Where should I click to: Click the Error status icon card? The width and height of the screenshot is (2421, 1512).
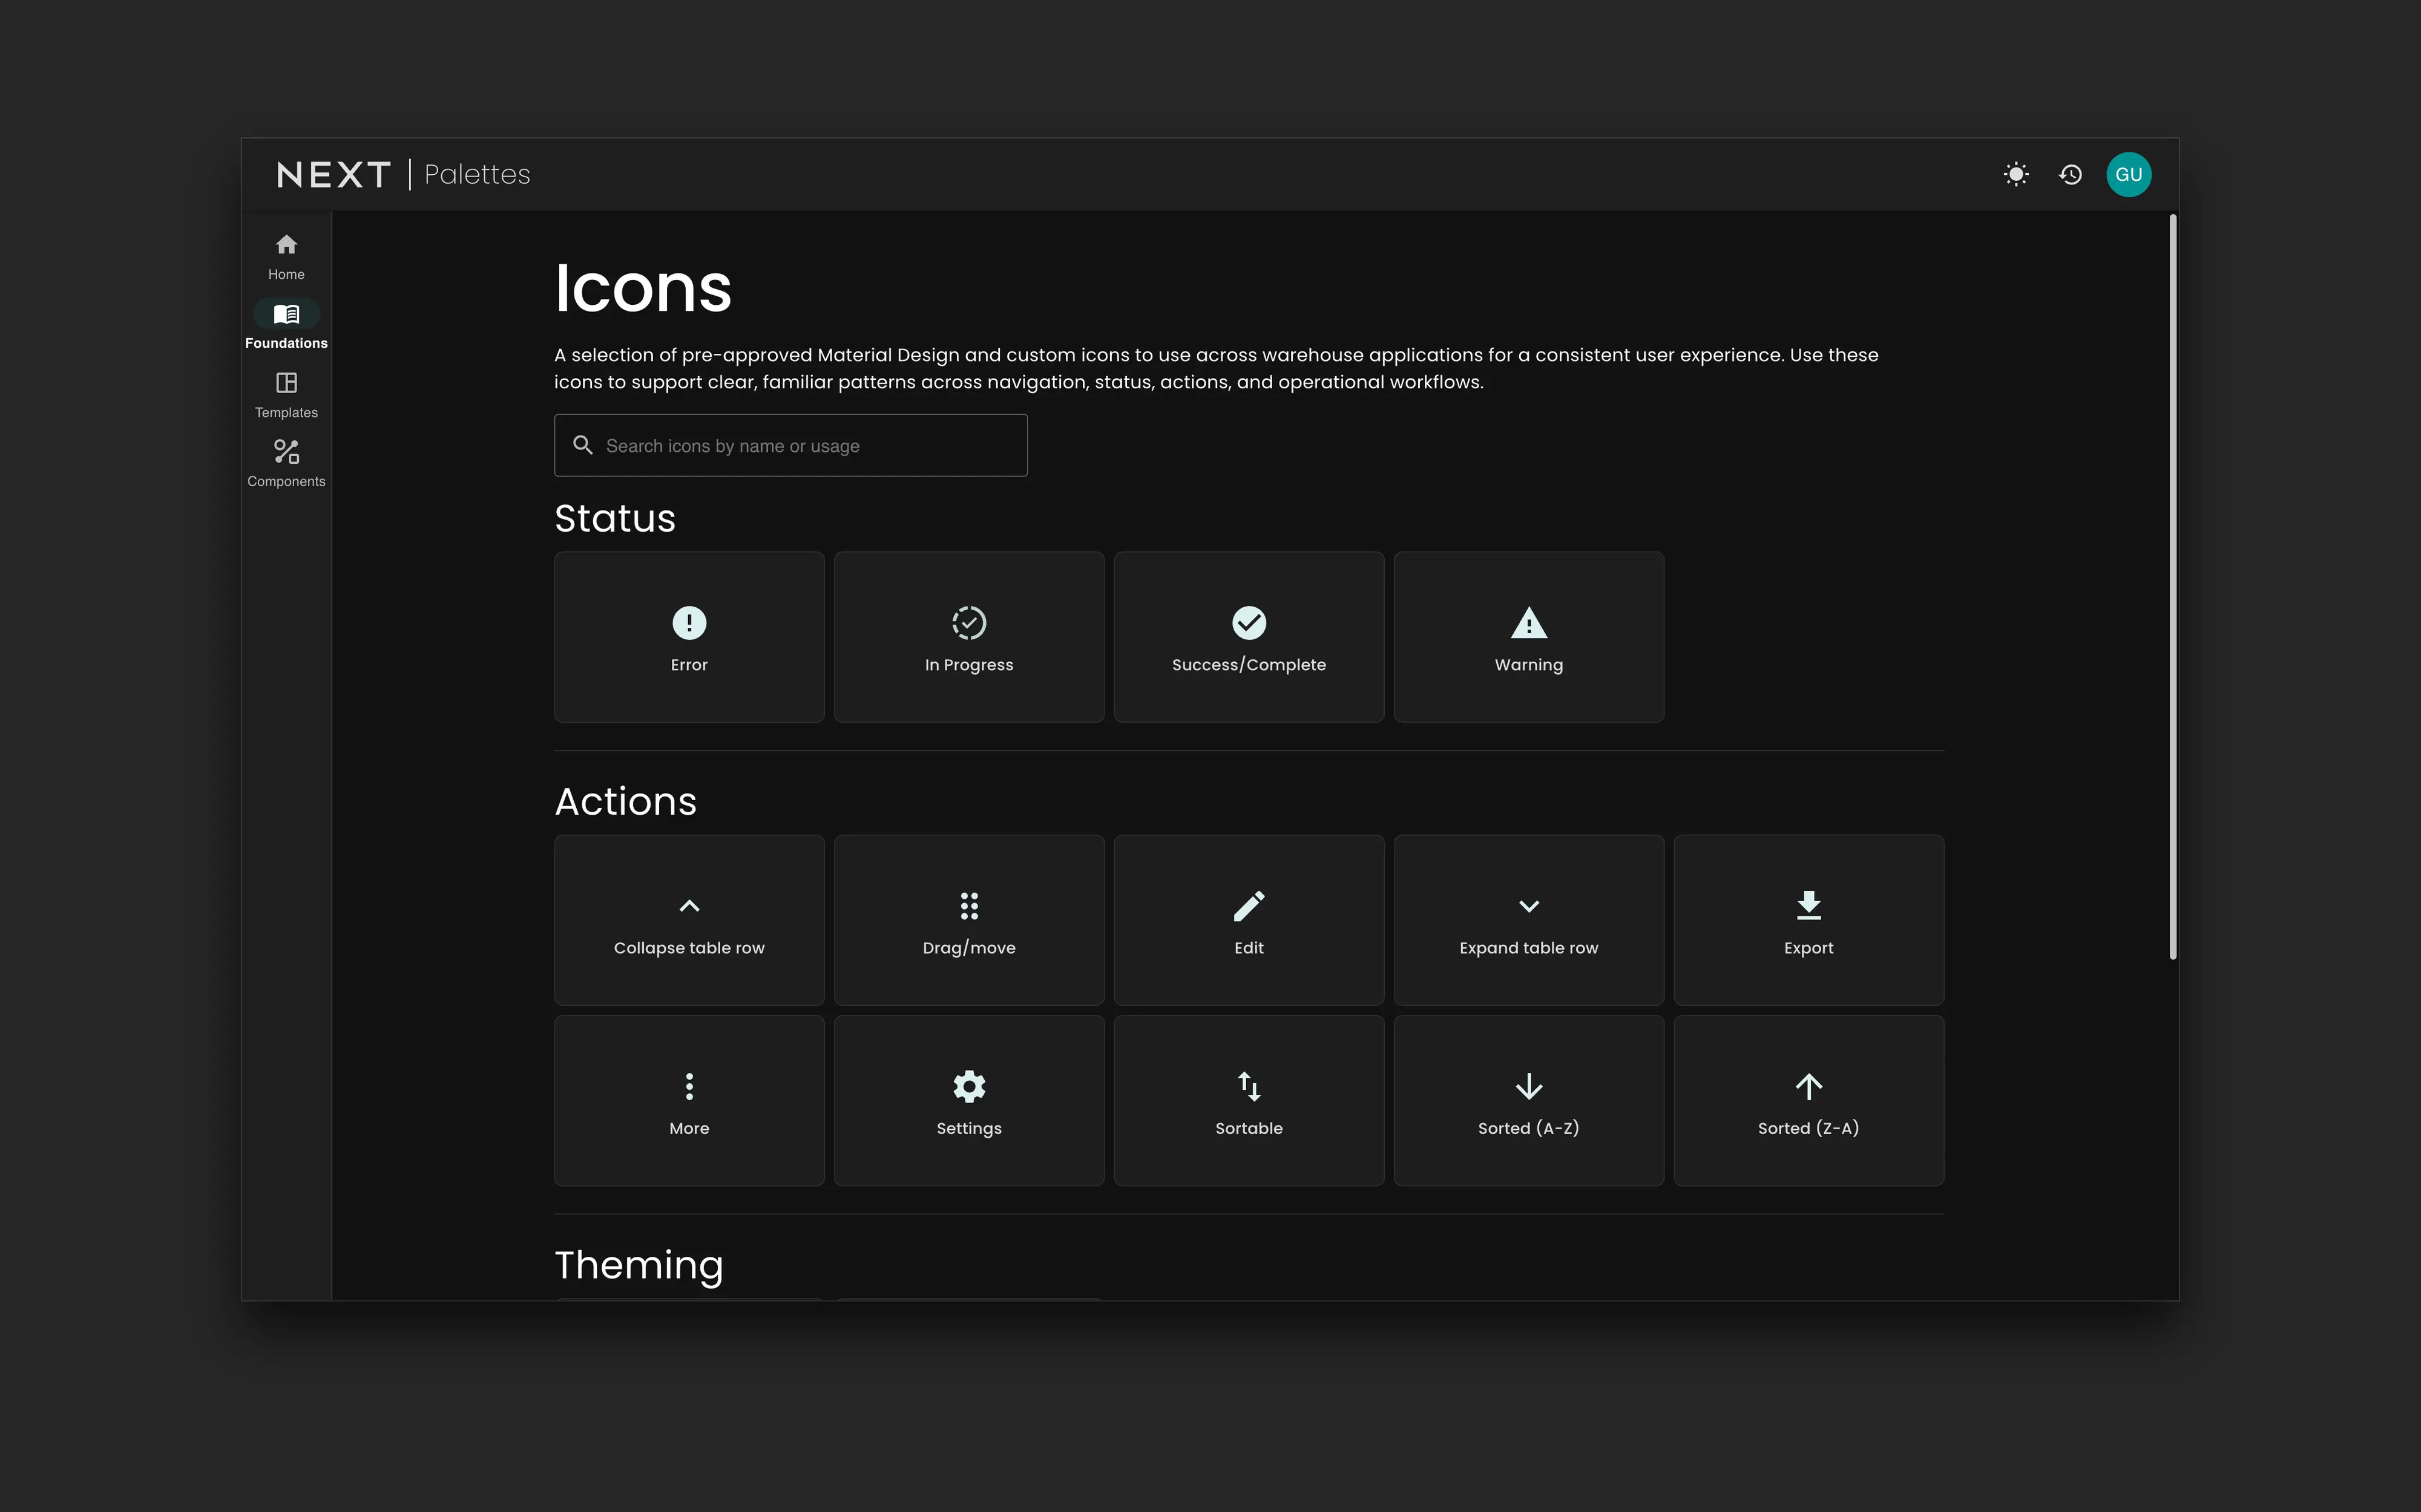pyautogui.click(x=689, y=637)
